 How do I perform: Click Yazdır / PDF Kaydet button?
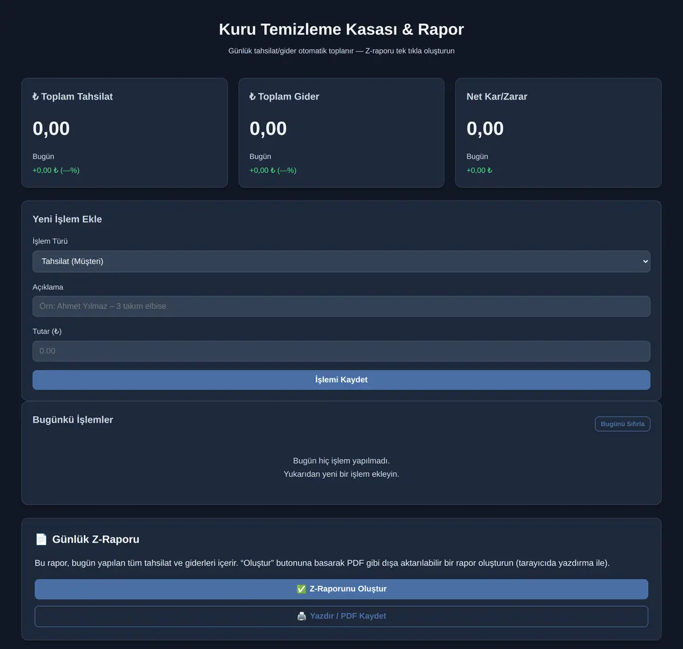[341, 616]
